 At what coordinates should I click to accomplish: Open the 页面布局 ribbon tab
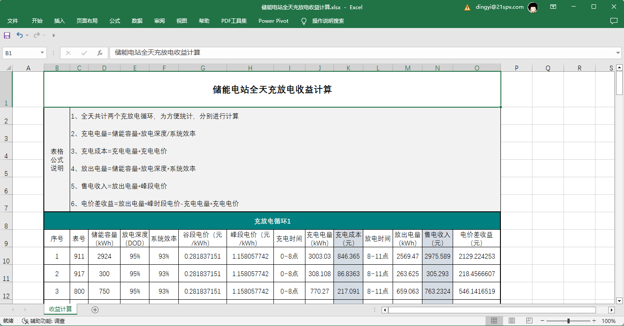[87, 21]
